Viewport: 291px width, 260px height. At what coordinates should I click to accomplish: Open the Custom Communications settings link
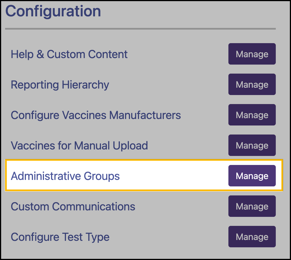coord(73,206)
